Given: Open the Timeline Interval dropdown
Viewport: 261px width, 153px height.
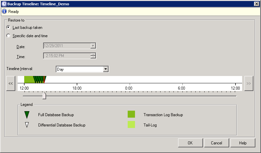Looking at the screenshot, I should 106,69.
